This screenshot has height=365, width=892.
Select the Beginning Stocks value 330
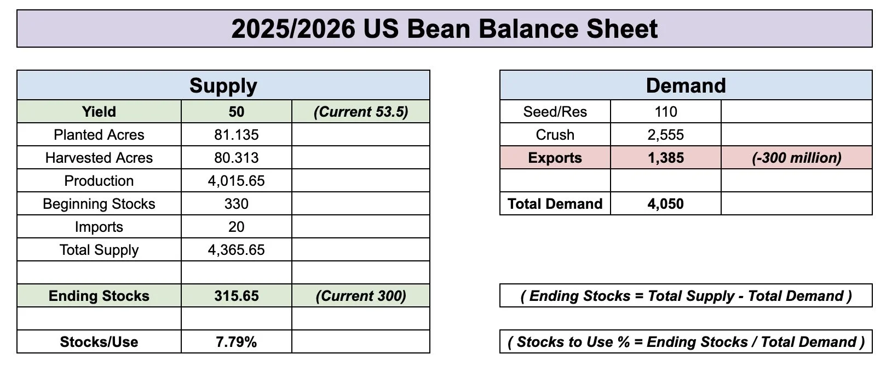click(x=237, y=203)
